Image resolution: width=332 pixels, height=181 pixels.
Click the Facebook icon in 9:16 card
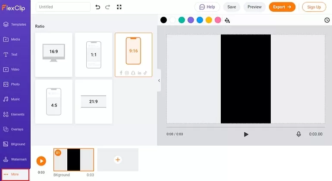pyautogui.click(x=121, y=73)
